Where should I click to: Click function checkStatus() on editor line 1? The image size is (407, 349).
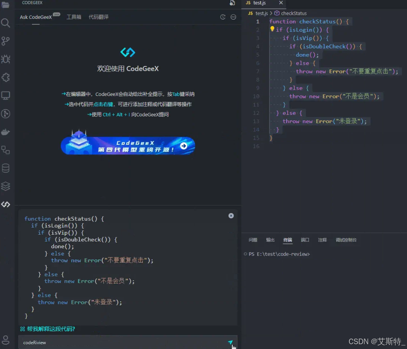tap(305, 22)
